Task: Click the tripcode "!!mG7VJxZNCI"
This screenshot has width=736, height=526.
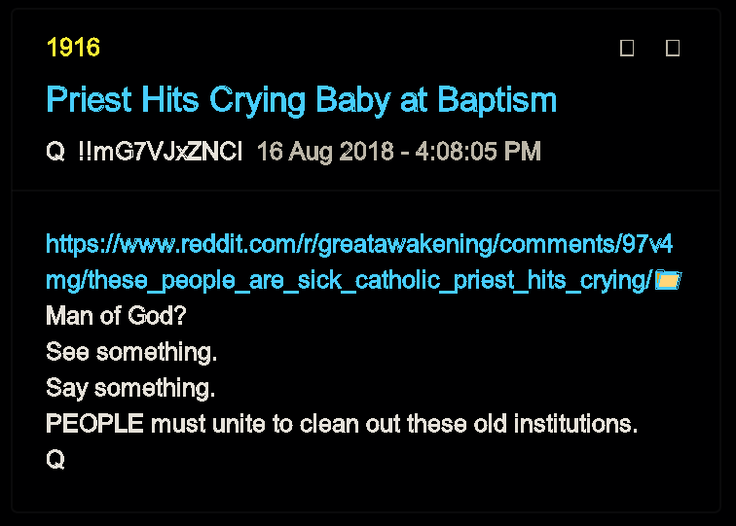Action: (161, 152)
